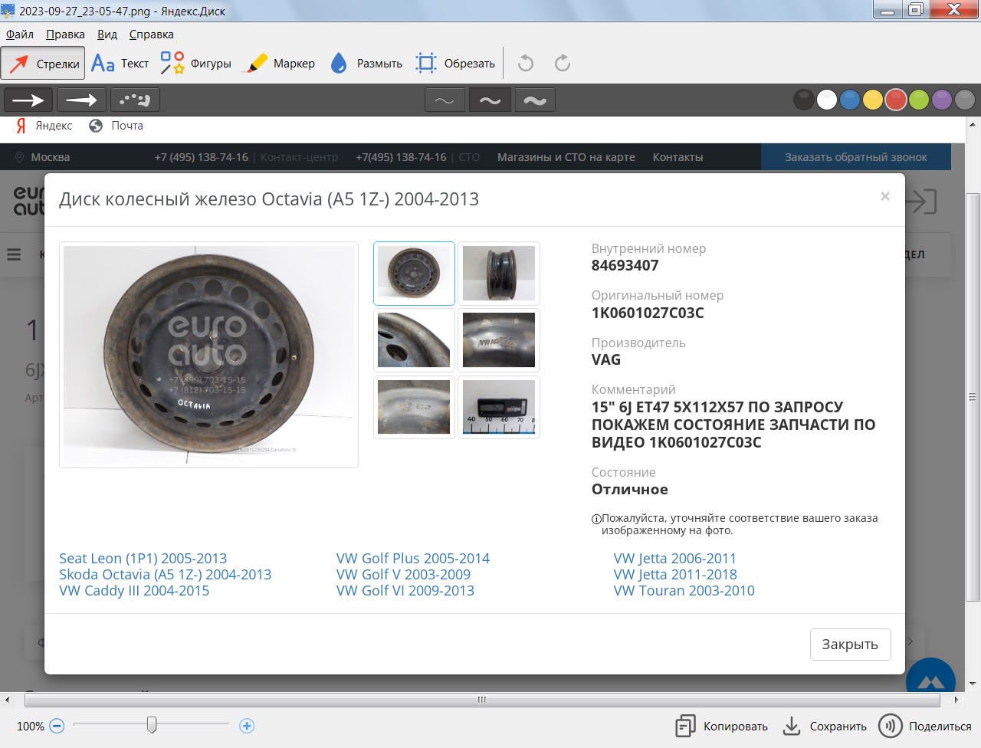
Task: Open the Правка menu
Action: click(65, 34)
